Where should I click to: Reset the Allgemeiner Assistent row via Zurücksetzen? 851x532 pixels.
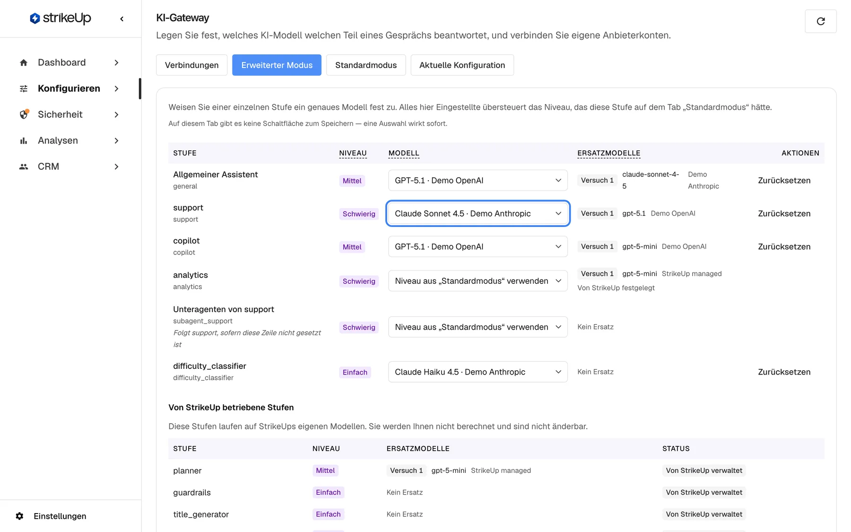coord(784,180)
